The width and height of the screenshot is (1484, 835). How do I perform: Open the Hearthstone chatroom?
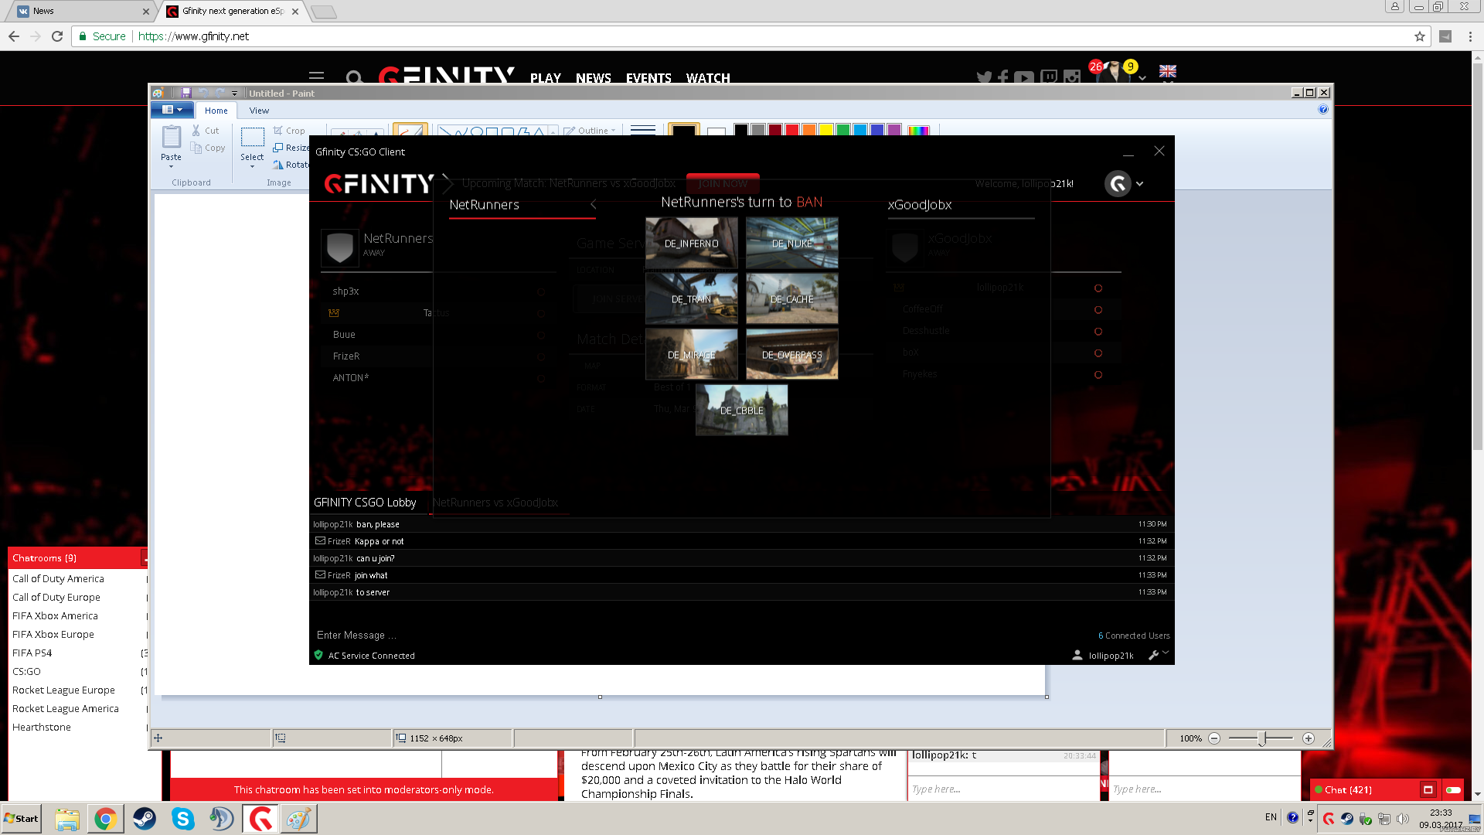tap(42, 727)
